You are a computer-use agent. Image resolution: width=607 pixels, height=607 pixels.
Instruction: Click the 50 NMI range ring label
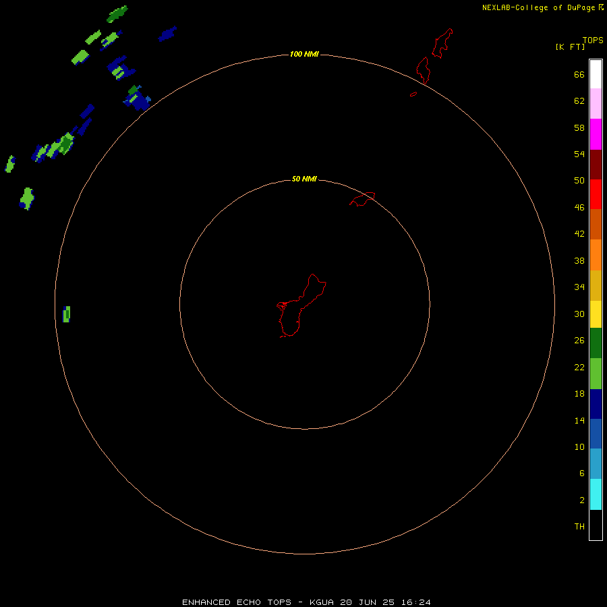click(x=304, y=179)
